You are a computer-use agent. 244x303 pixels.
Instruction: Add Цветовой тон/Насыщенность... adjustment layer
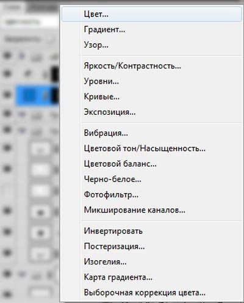[x=152, y=148]
